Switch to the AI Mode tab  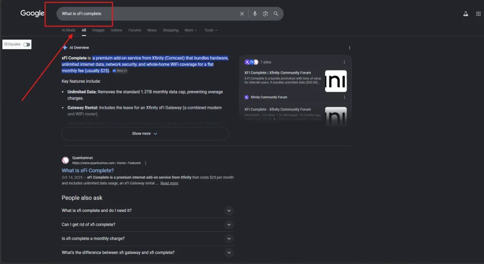point(68,30)
